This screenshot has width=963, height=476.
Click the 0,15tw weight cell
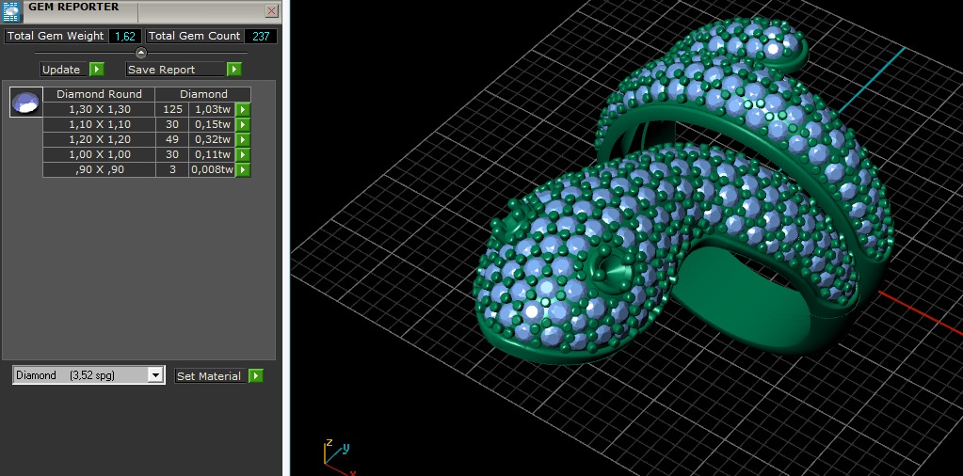[212, 124]
